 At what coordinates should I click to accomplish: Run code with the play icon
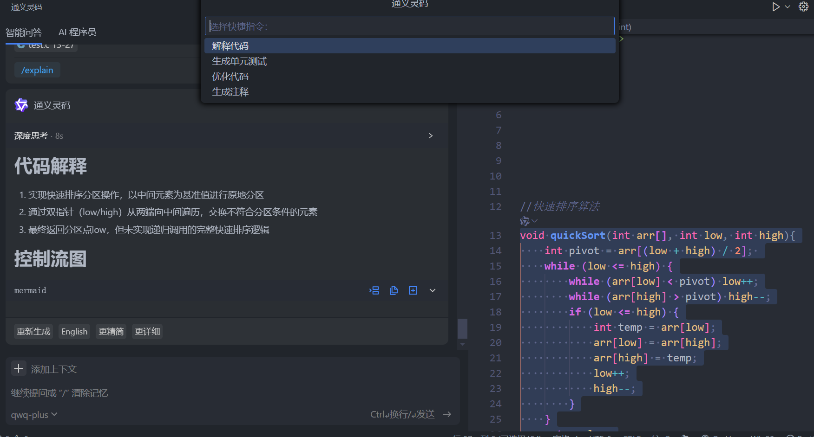pyautogui.click(x=776, y=7)
